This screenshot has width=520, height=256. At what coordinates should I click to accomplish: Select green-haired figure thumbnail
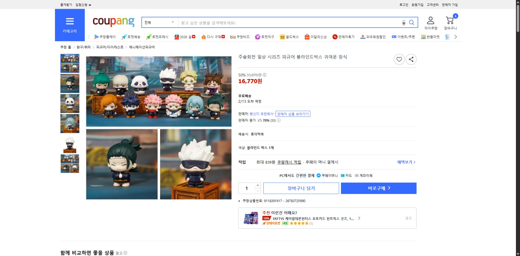[x=70, y=83]
